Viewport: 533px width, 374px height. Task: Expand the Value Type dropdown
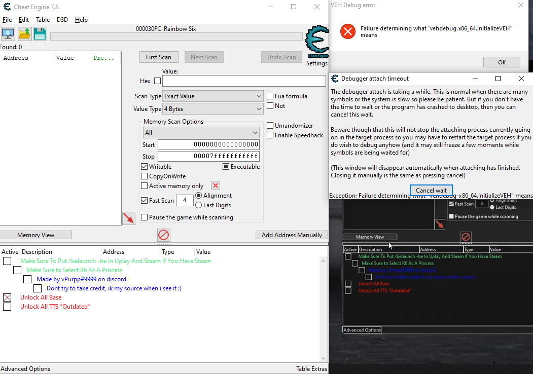click(213, 109)
